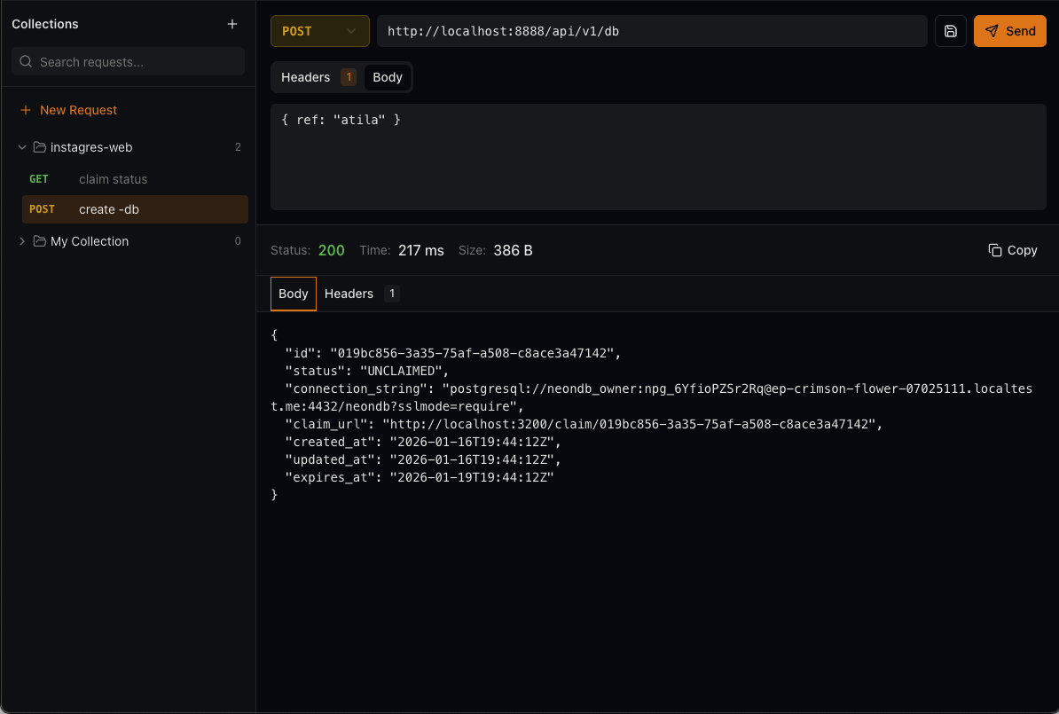The image size is (1059, 714).
Task: Click the My Collection folder icon
Action: coord(39,241)
